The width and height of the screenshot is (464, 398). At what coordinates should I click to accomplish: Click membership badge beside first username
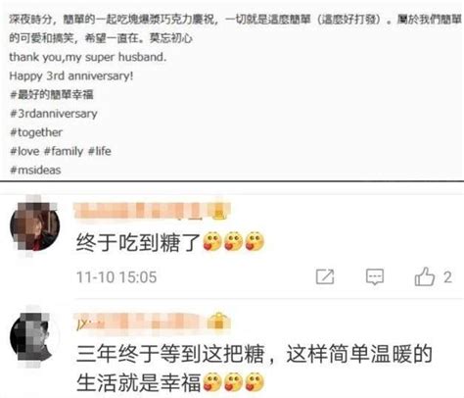point(220,211)
